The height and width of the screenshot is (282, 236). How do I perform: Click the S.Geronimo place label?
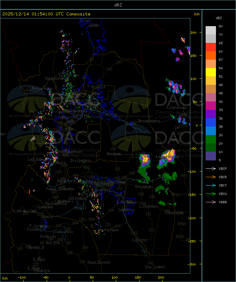pos(176,108)
